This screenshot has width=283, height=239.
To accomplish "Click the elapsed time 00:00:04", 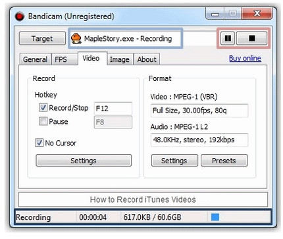I will click(x=93, y=217).
